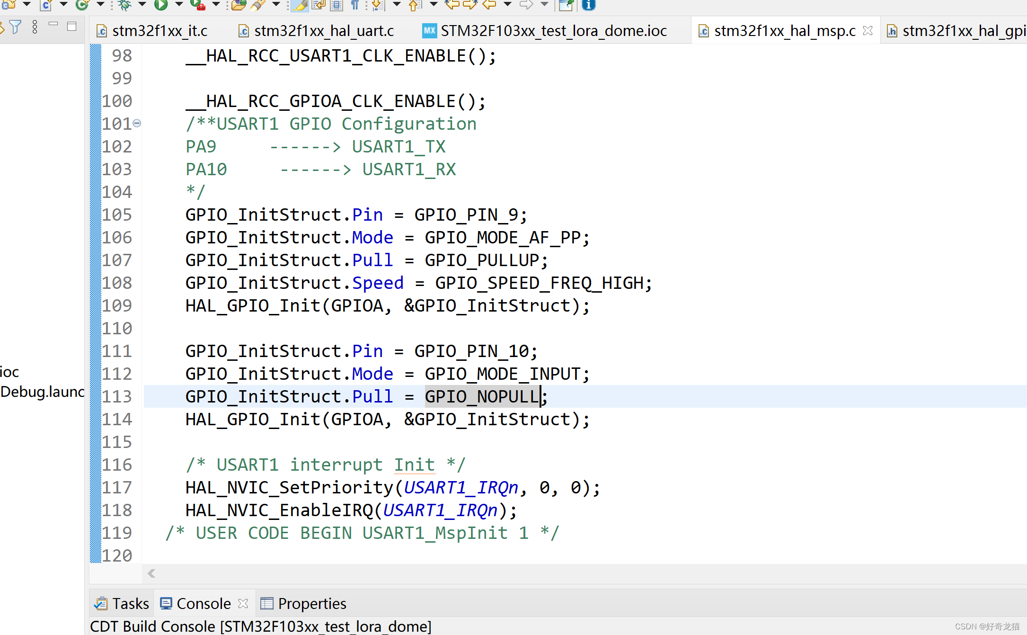Select Debug.launch file in project panel
Image resolution: width=1027 pixels, height=635 pixels.
click(43, 392)
